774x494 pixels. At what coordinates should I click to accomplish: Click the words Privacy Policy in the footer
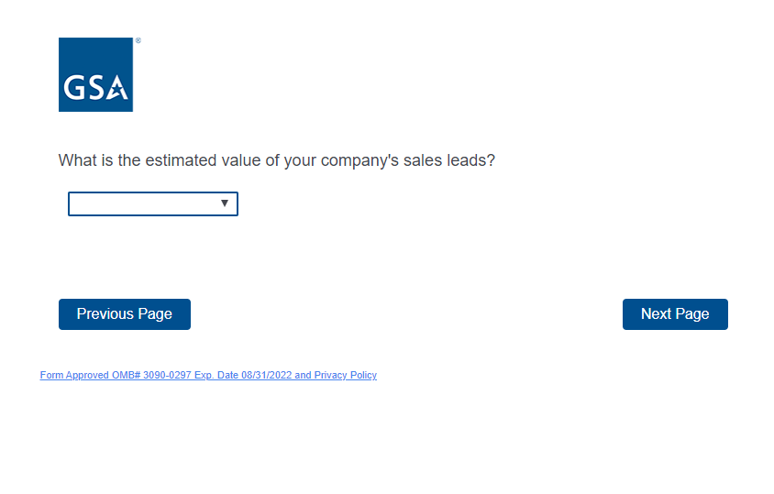click(x=346, y=375)
